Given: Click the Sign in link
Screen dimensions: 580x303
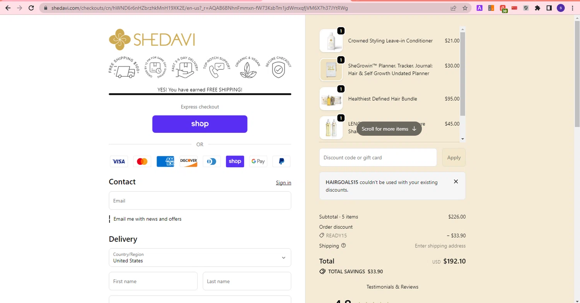Looking at the screenshot, I should coord(283,183).
